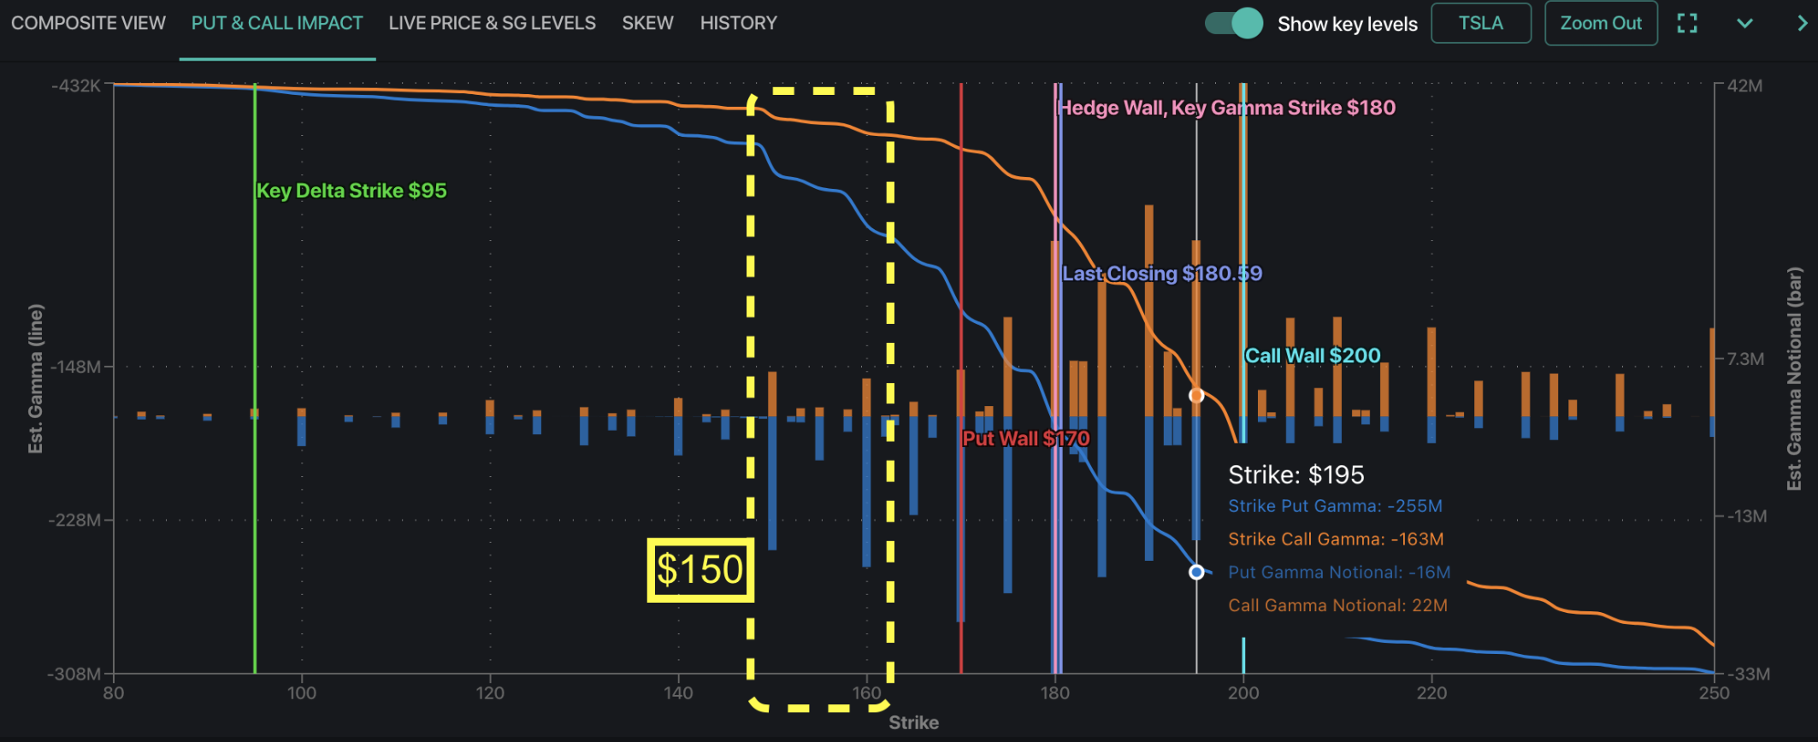1818x742 pixels.
Task: Switch to Live Price & SG Levels tab
Action: tap(492, 23)
